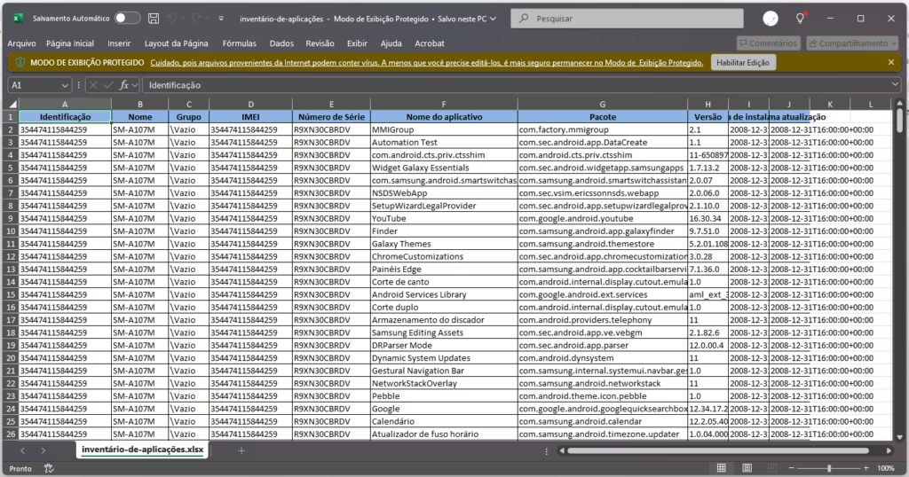Click the formula bar cancel X icon
The width and height of the screenshot is (909, 477).
(x=92, y=85)
